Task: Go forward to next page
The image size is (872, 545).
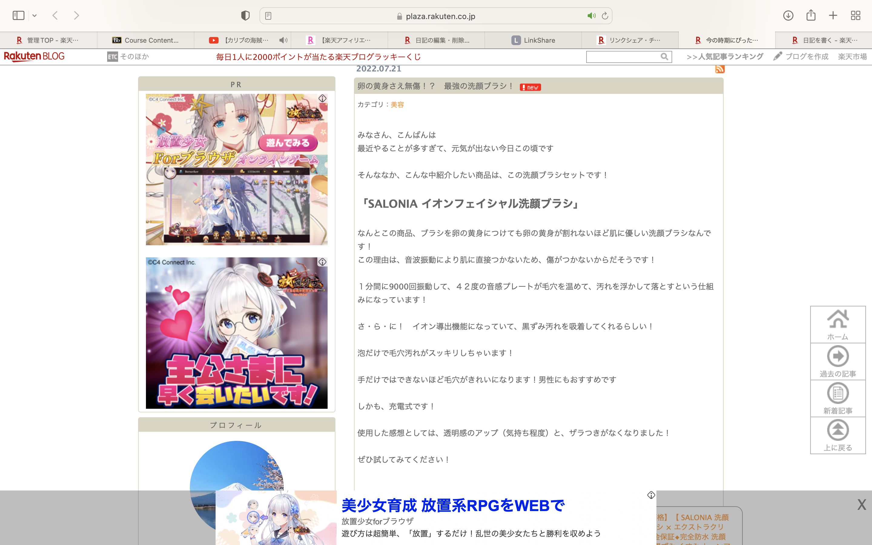Action: click(76, 15)
